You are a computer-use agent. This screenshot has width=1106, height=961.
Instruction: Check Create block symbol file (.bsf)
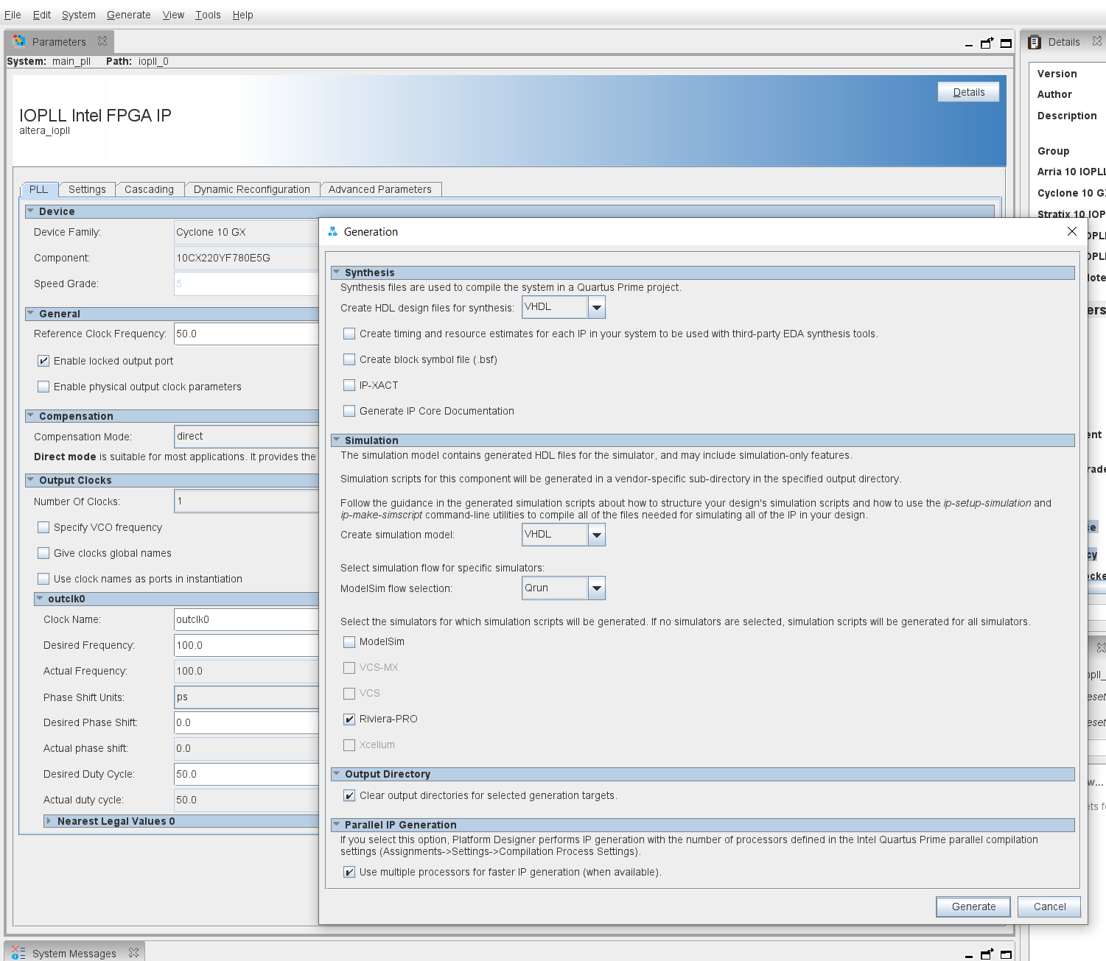coord(349,359)
